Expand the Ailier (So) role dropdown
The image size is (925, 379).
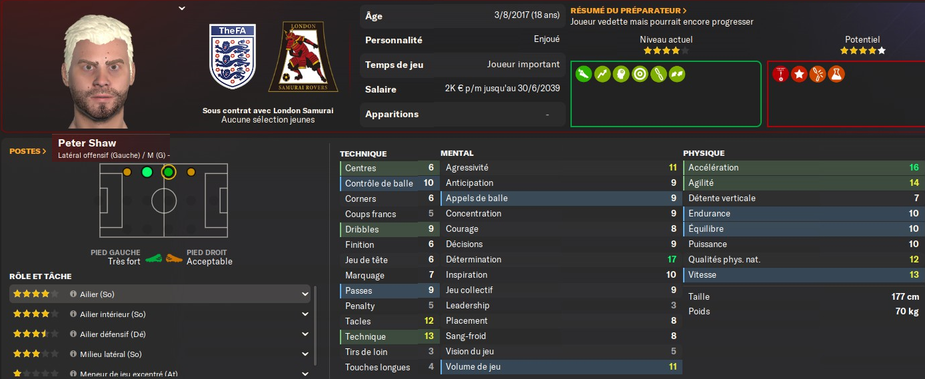coord(305,294)
